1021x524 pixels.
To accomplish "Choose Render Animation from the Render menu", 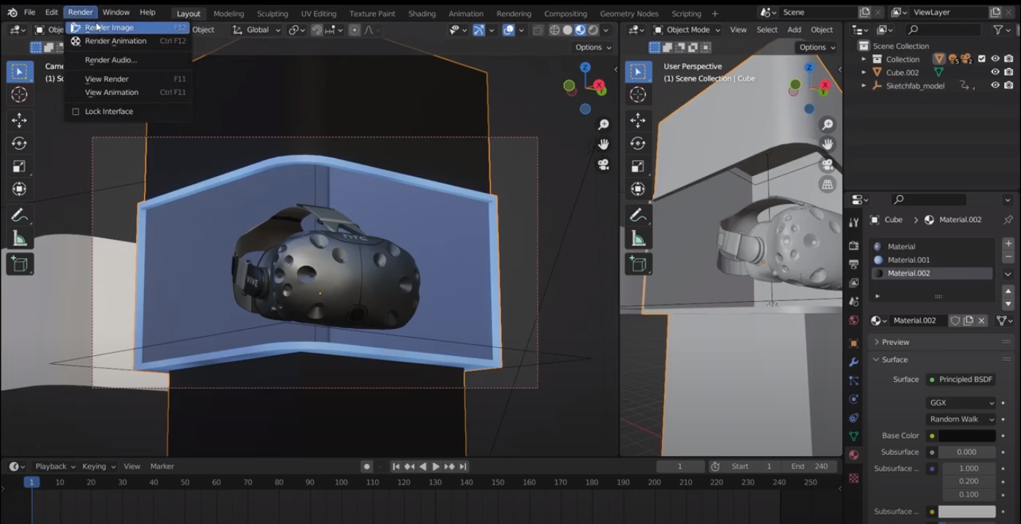I will click(116, 41).
